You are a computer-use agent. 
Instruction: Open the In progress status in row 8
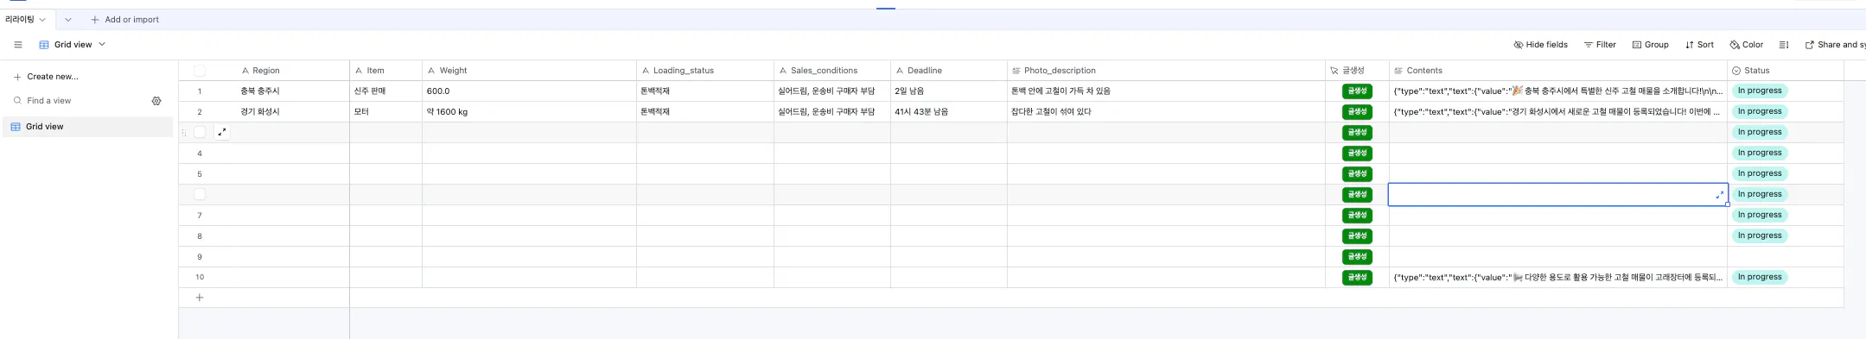[x=1760, y=235]
